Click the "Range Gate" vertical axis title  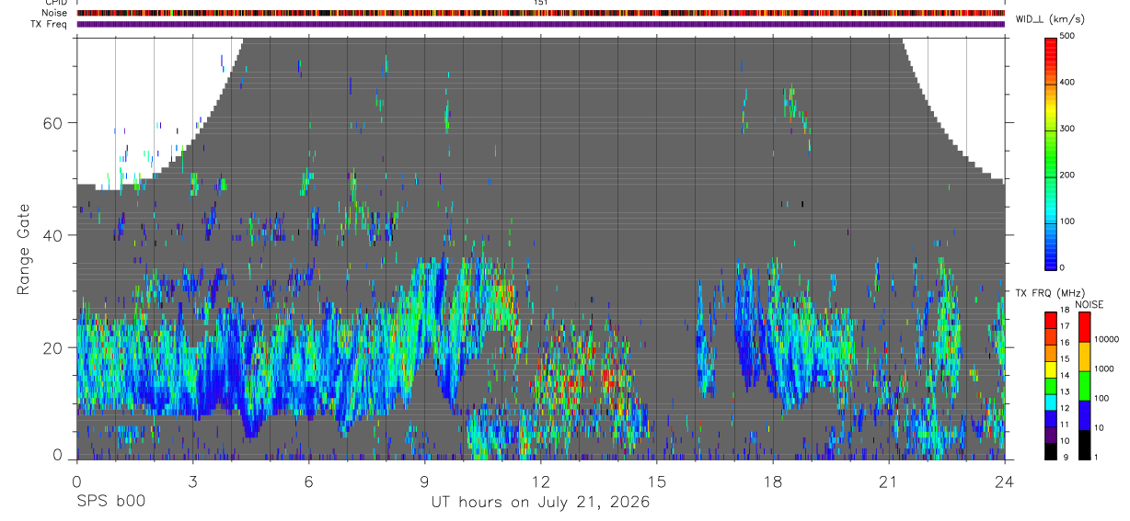(23, 249)
